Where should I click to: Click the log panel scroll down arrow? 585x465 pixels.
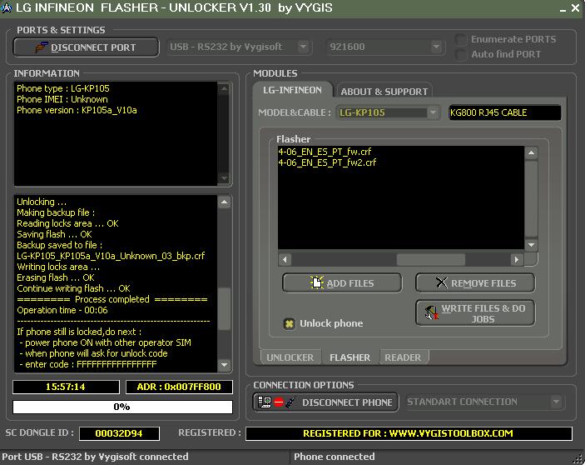[224, 364]
